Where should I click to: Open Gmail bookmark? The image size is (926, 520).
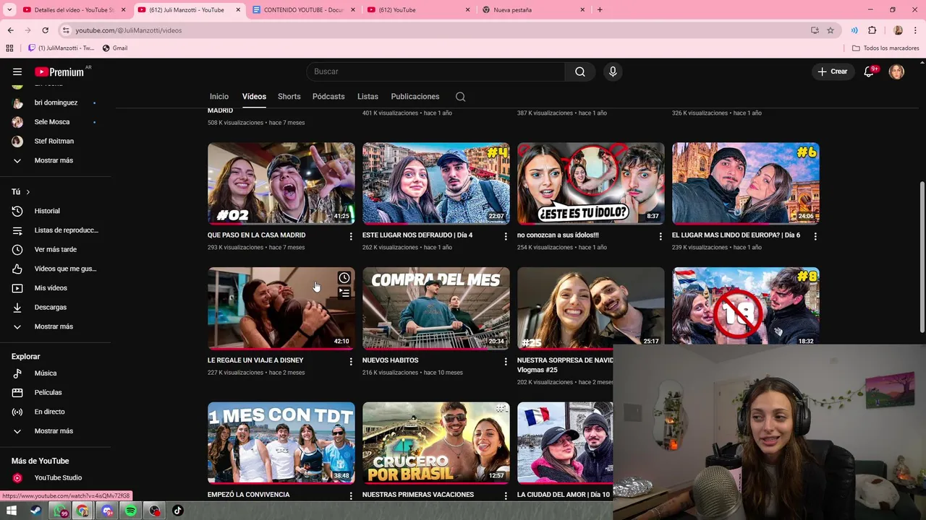[115, 48]
